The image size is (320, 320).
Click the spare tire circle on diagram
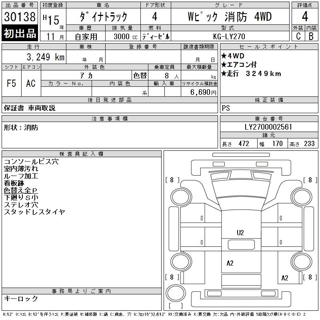click(x=176, y=293)
